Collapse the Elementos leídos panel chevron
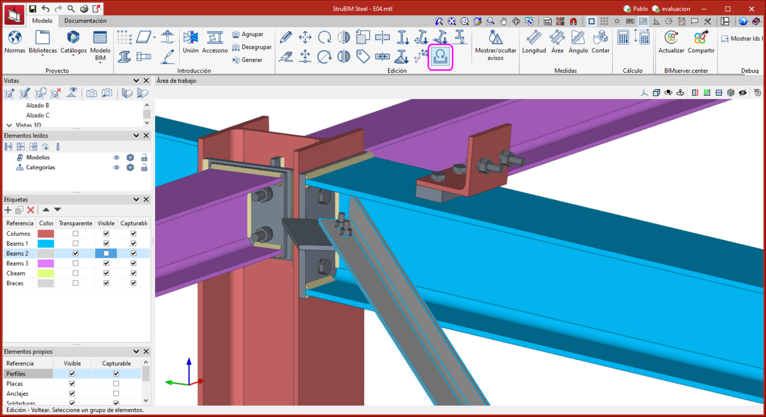The height and width of the screenshot is (417, 766). [136, 136]
